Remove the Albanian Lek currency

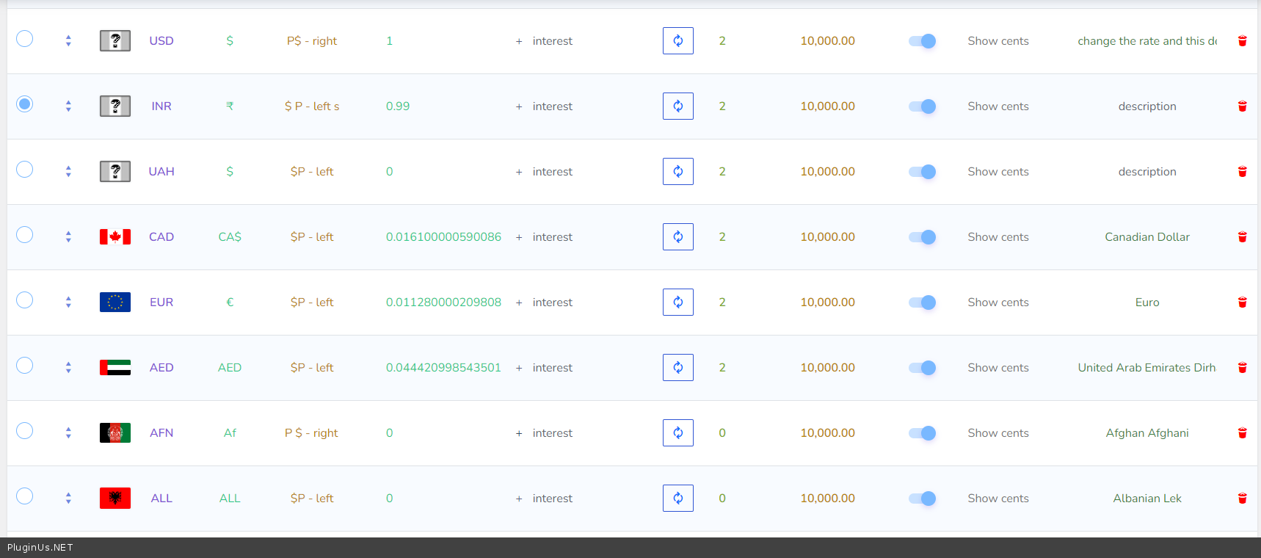coord(1242,499)
